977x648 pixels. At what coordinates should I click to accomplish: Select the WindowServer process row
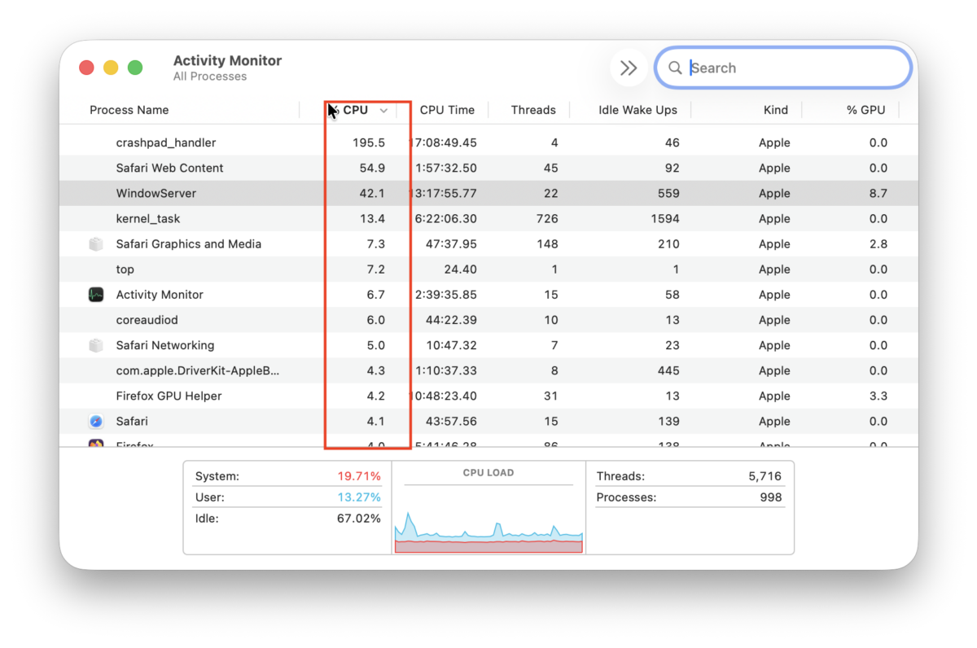pos(488,193)
